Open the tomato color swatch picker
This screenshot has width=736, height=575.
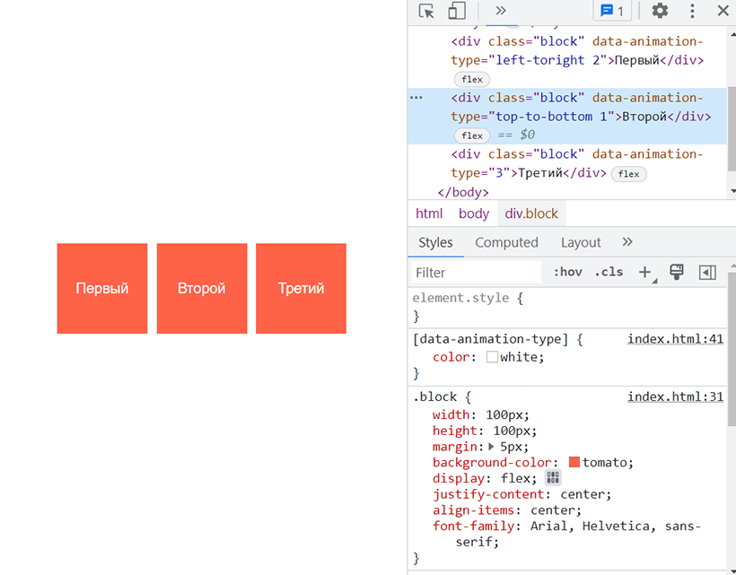(x=574, y=463)
